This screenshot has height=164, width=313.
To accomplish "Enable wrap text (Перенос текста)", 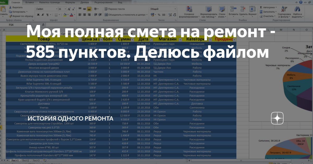I will (117, 9).
